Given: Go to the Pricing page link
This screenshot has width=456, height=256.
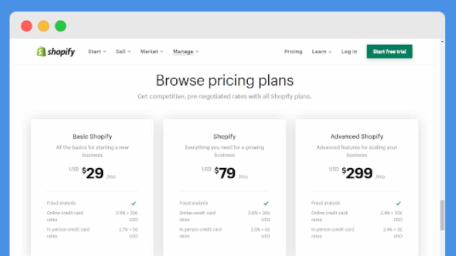Looking at the screenshot, I should [293, 52].
